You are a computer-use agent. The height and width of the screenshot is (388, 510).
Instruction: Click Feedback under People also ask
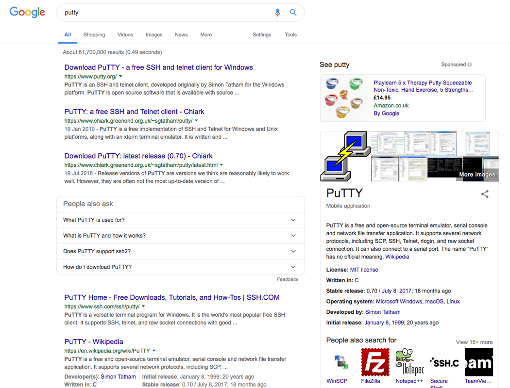[x=288, y=279]
